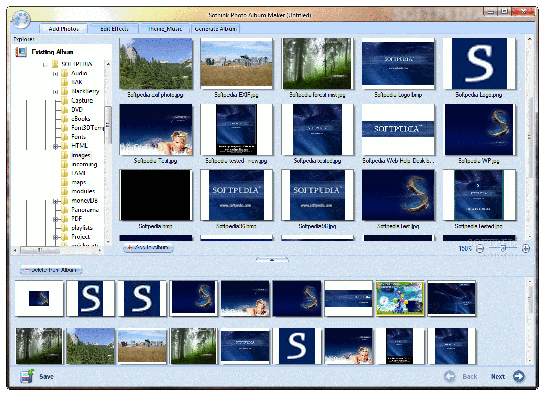The image size is (549, 400).
Task: Select Softpedia Test.jpg thumbnail
Action: pyautogui.click(x=156, y=129)
